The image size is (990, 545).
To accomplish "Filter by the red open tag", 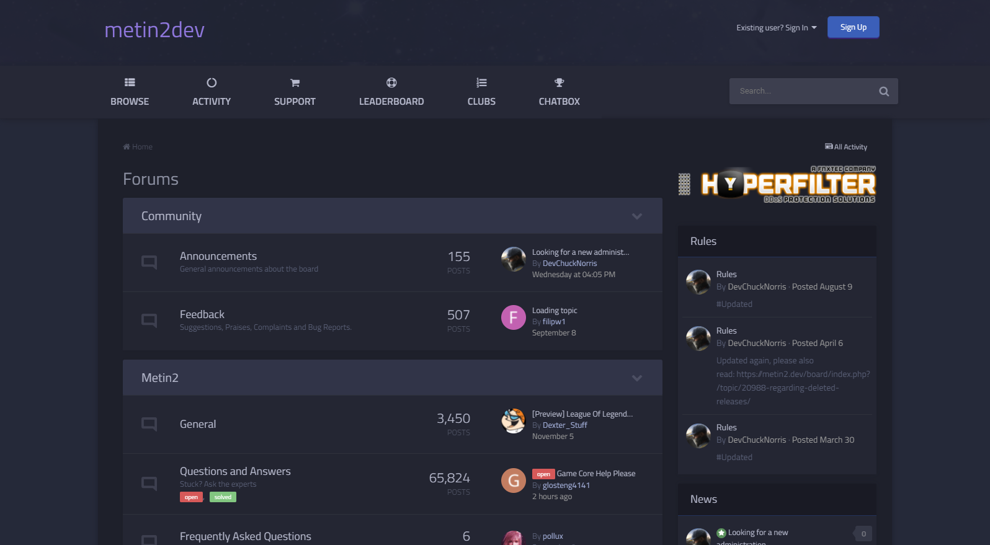I will (x=191, y=497).
